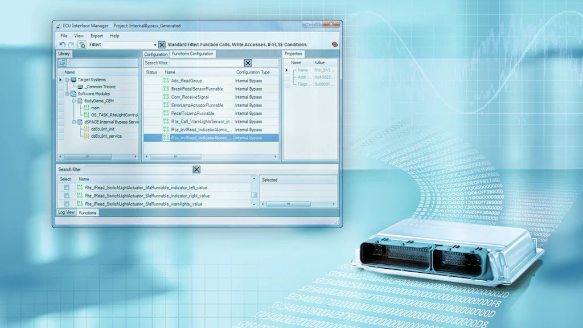Switch to the Log View tab
583x328 pixels.
click(x=66, y=212)
